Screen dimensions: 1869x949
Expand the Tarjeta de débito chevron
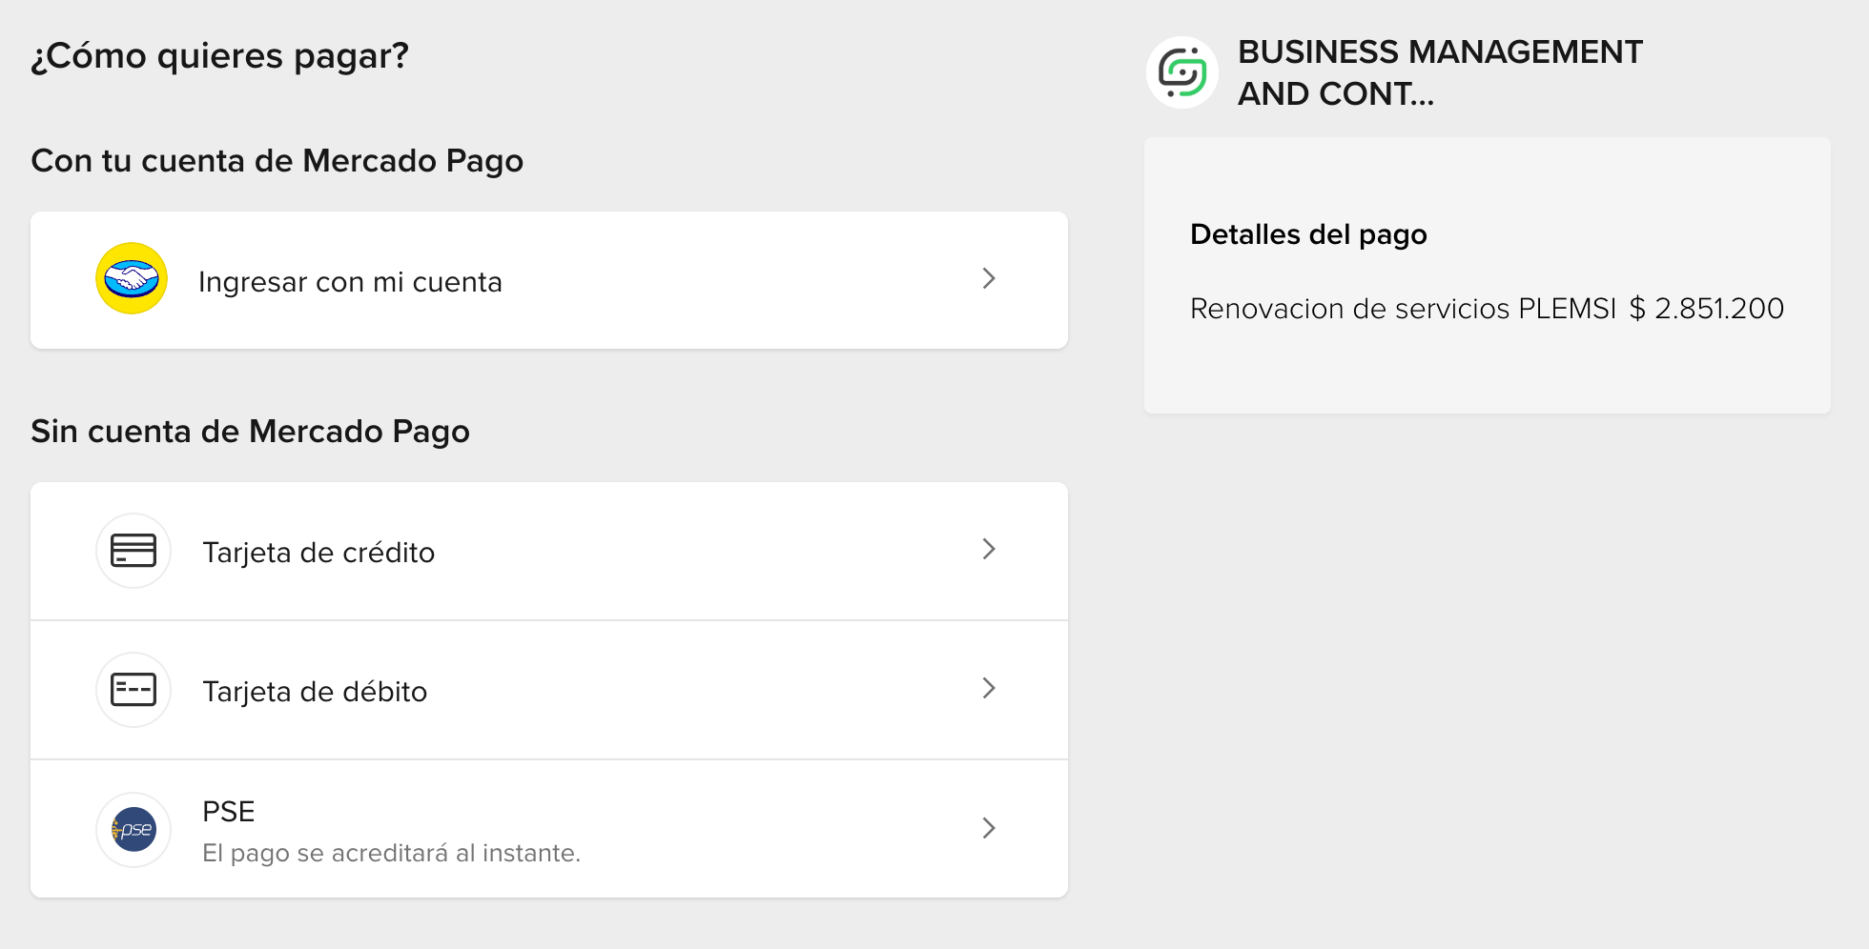[989, 688]
